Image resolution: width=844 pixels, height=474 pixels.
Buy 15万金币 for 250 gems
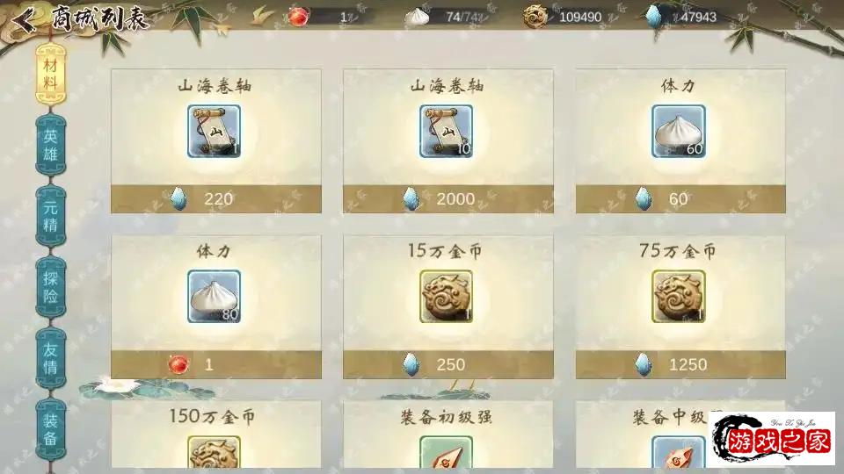click(448, 365)
